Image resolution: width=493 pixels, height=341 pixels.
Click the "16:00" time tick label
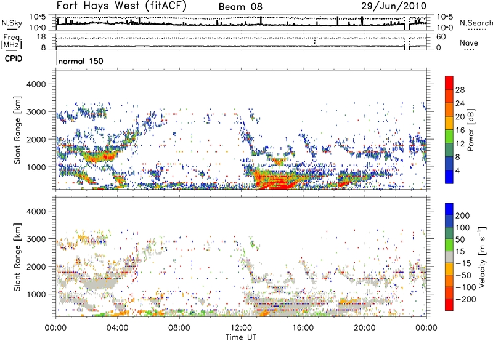coord(303,328)
